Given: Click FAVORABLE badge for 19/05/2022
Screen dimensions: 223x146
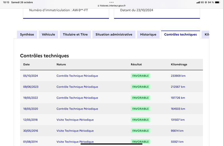Looking at the screenshot, I should point(140,98).
